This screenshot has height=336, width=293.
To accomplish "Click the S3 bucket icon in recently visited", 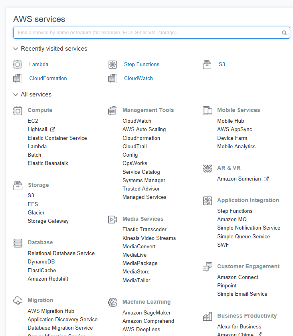I will pos(207,64).
